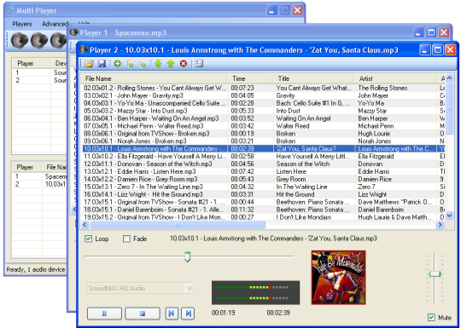Screen dimensions: 461x328
Task: Sort playlist by File Name column header
Action: (x=154, y=78)
